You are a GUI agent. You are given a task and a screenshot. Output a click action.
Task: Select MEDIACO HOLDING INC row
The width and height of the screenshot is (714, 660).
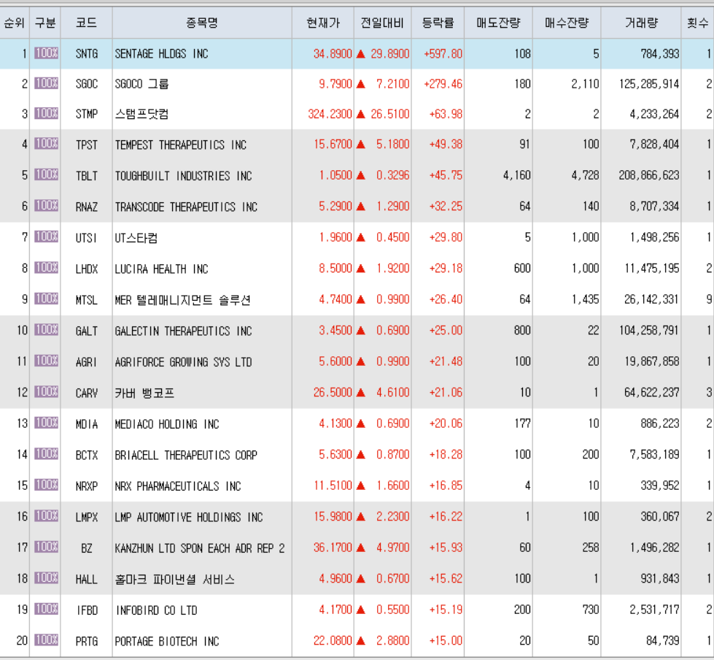[357, 424]
